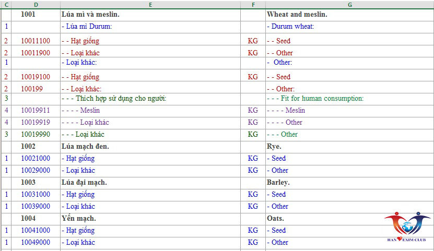Select the 'Lúa đại mạch.' cell
This screenshot has width=434, height=251.
(150, 183)
